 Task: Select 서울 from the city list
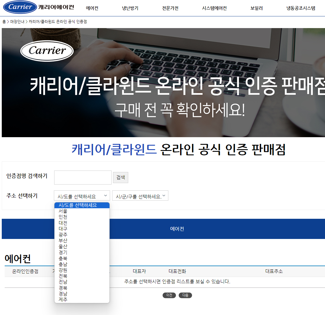[82, 211]
